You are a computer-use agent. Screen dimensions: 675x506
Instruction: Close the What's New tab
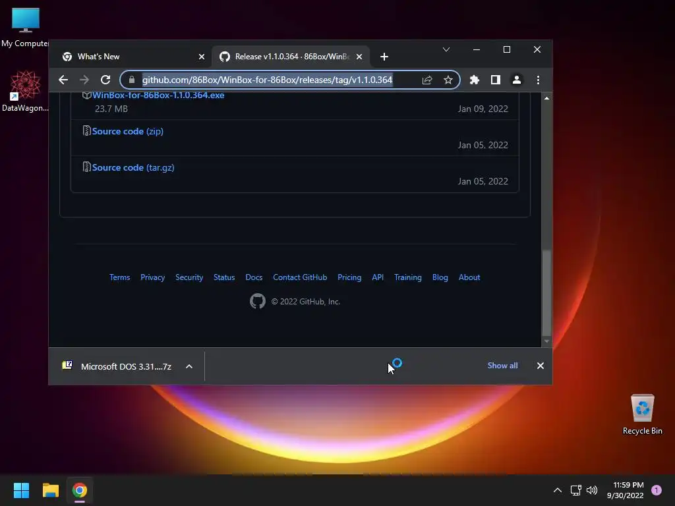coord(202,57)
